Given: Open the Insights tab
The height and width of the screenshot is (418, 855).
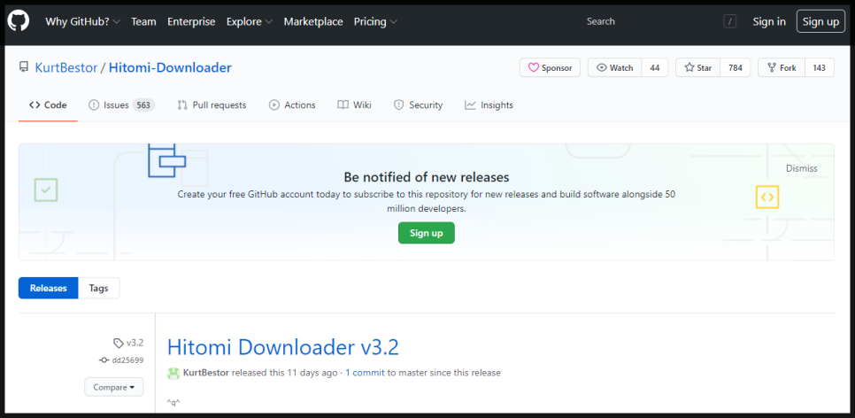Looking at the screenshot, I should tap(489, 104).
